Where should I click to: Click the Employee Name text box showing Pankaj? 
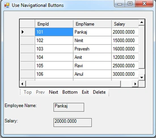coord(69,107)
